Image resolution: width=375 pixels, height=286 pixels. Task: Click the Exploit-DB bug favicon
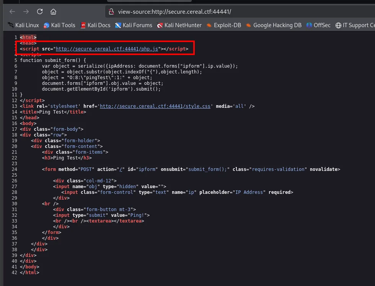(209, 25)
